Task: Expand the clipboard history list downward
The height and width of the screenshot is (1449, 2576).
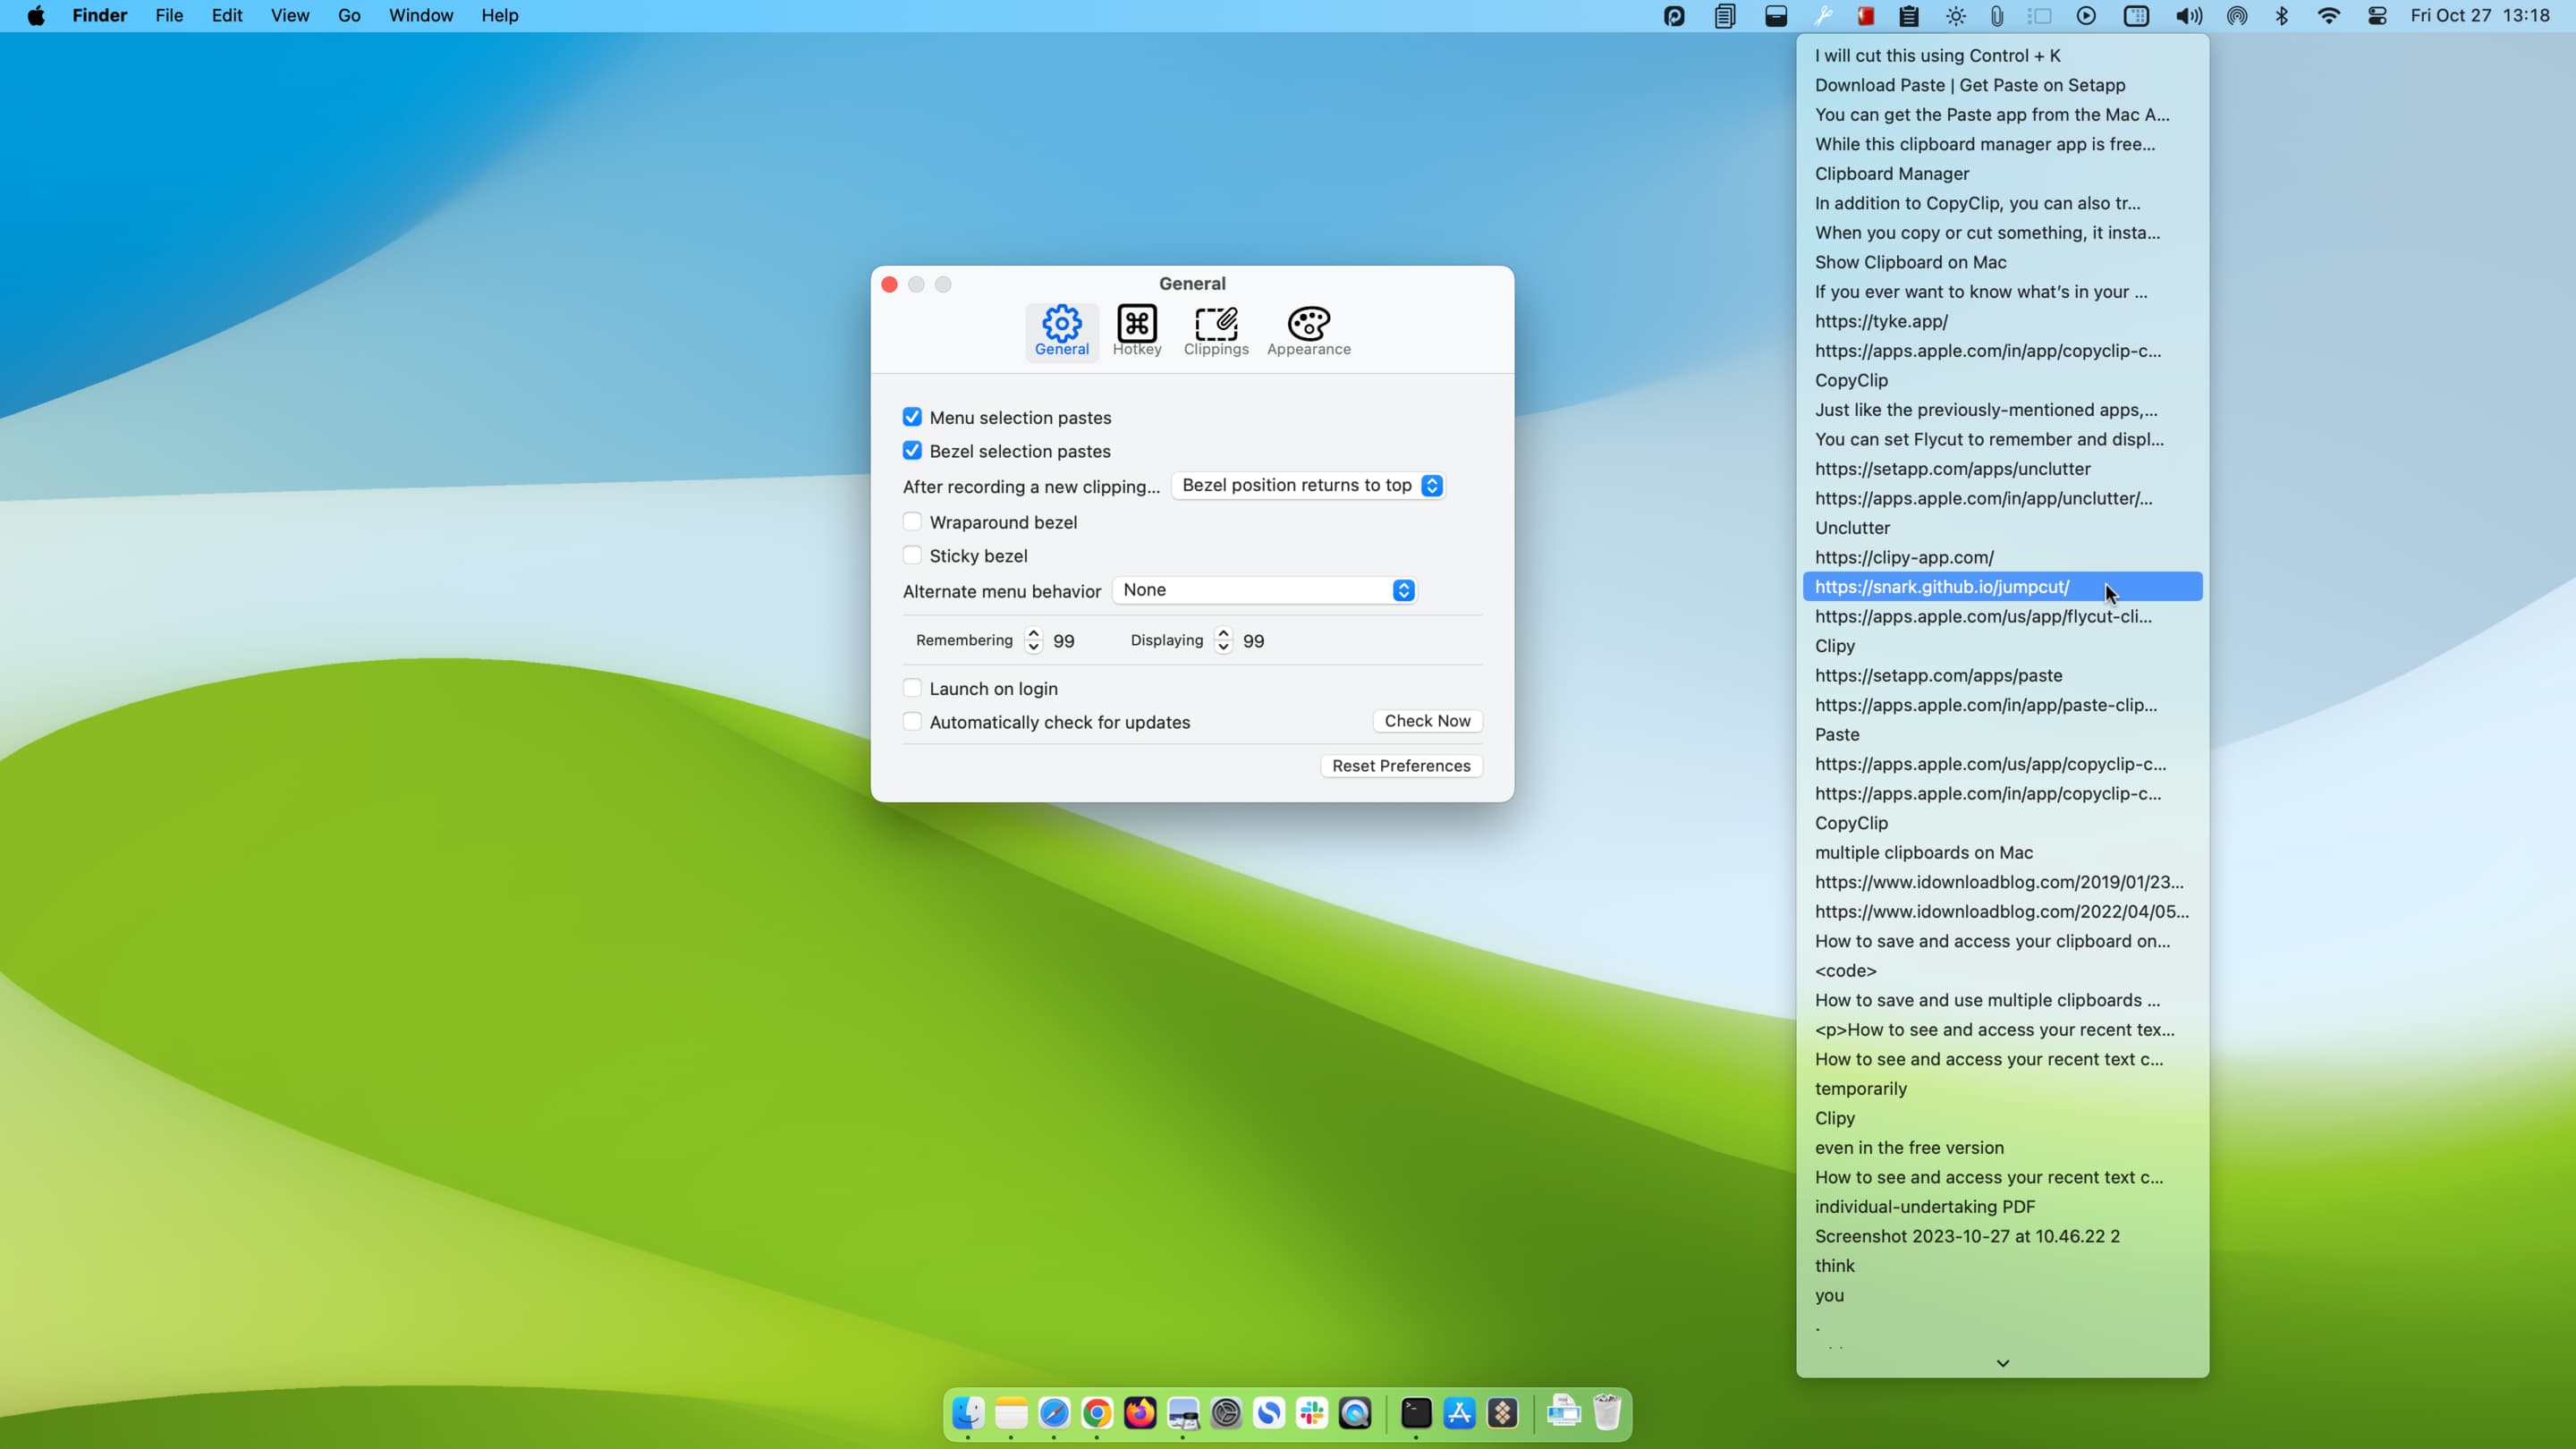Action: [2003, 1363]
